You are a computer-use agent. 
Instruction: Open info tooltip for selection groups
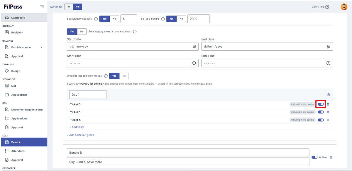pyautogui.click(x=106, y=76)
